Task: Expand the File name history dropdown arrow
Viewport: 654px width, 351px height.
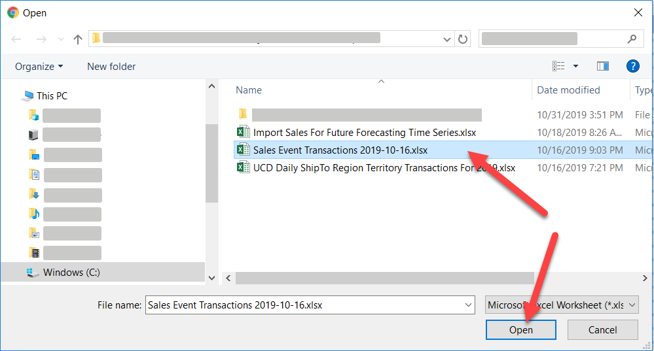Action: (468, 305)
